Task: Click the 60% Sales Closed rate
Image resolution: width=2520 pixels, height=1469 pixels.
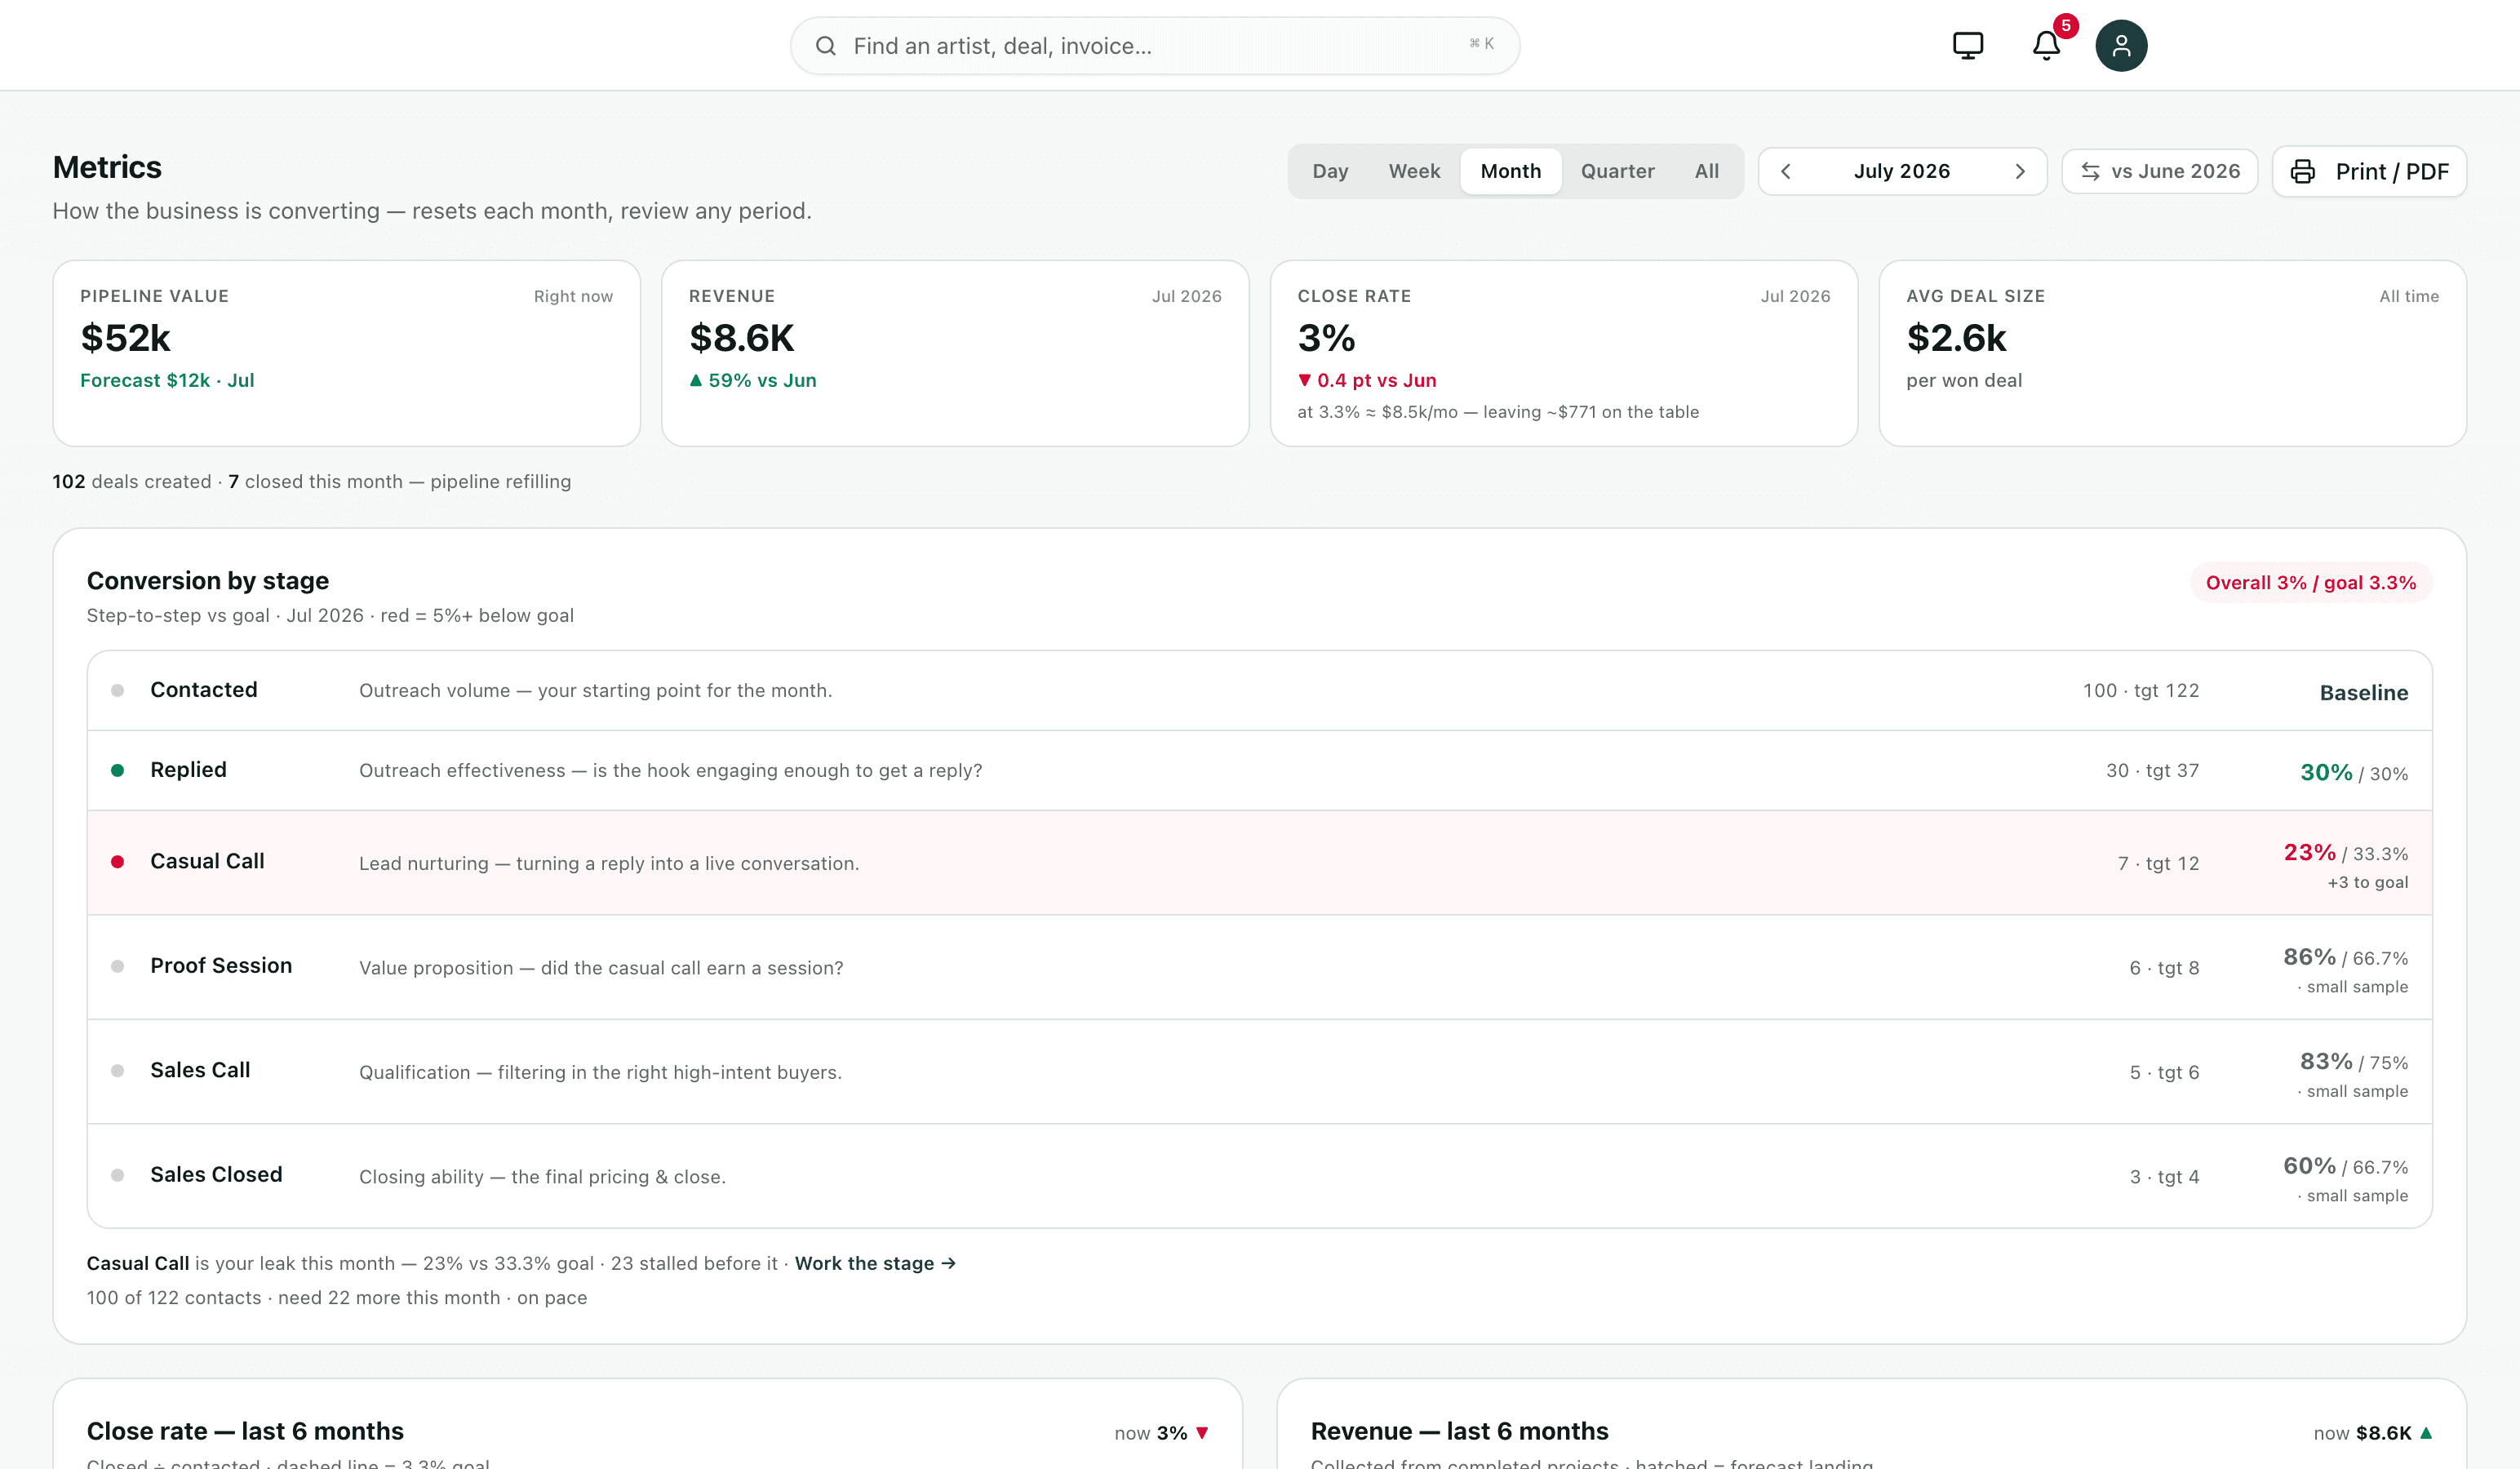Action: click(2309, 1166)
